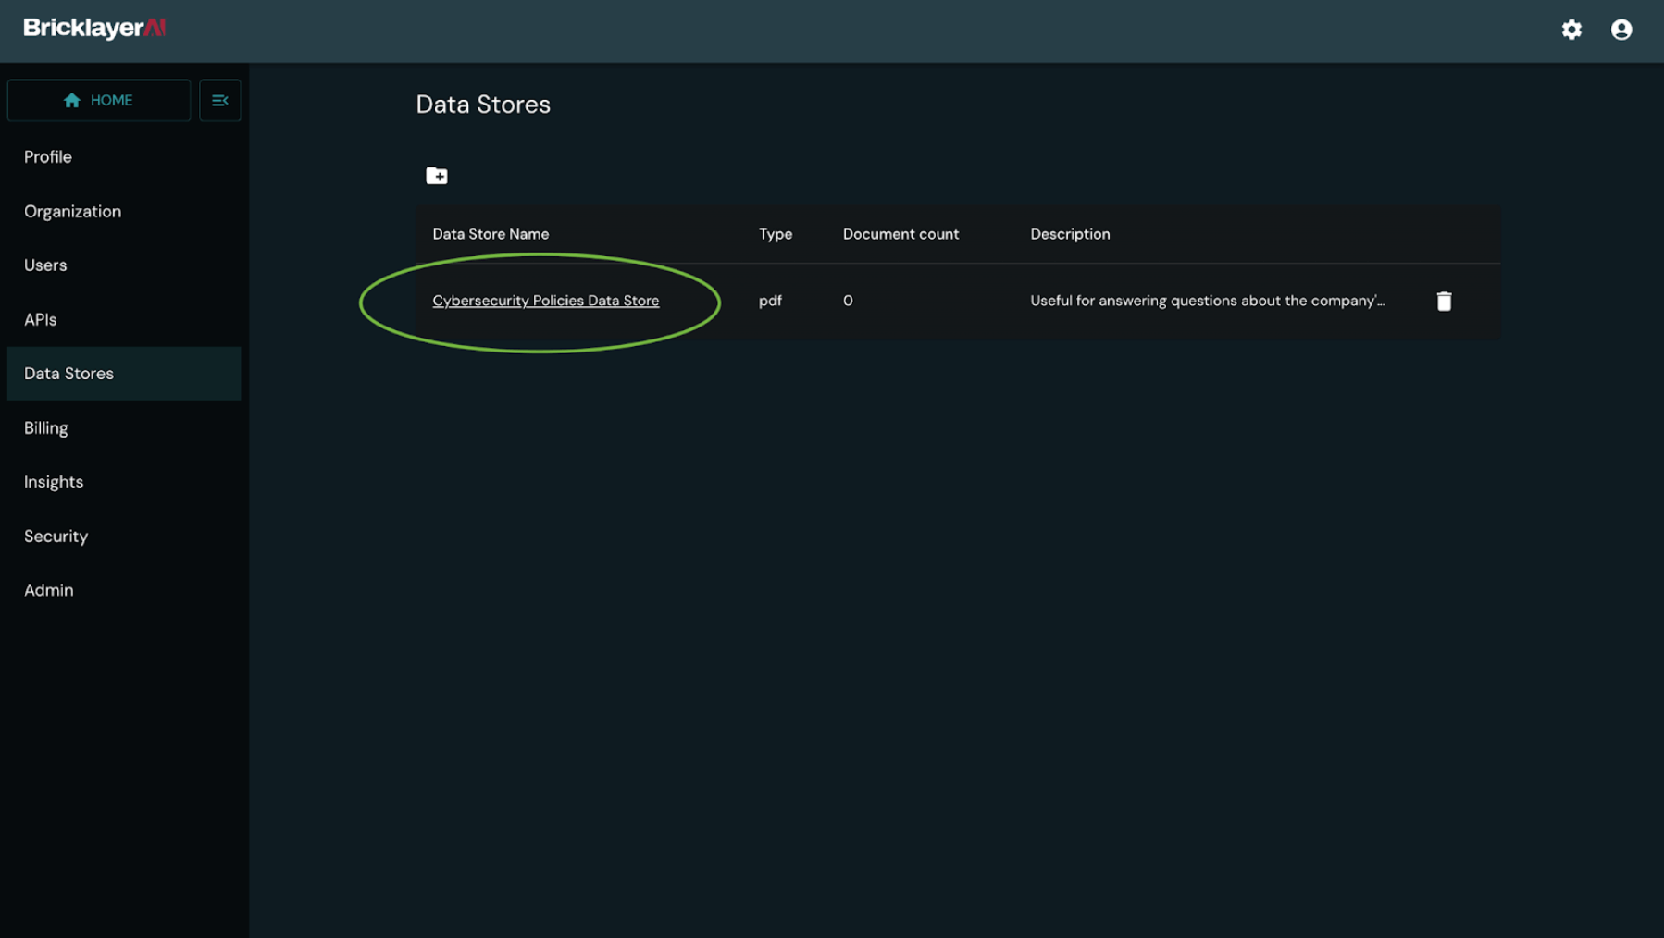
Task: Click the Document count column header
Action: click(900, 234)
